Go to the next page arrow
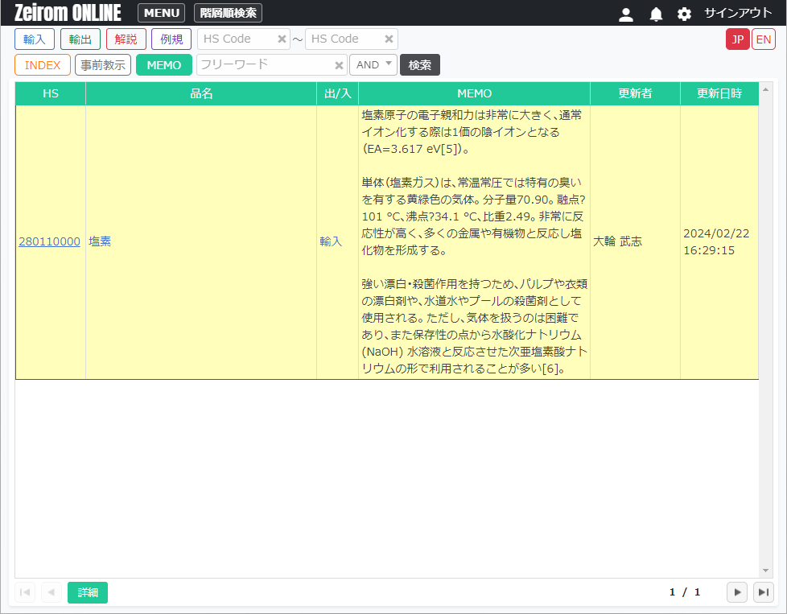Viewport: 787px width, 614px height. [736, 592]
